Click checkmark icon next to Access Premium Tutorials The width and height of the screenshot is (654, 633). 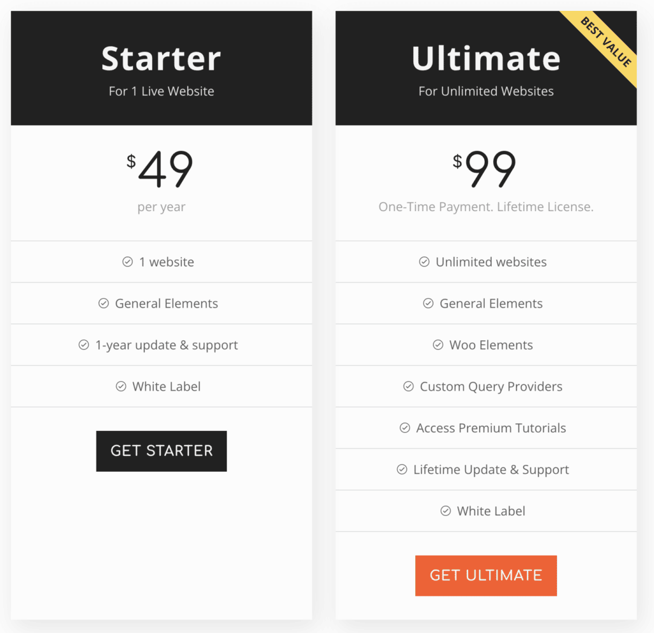405,428
